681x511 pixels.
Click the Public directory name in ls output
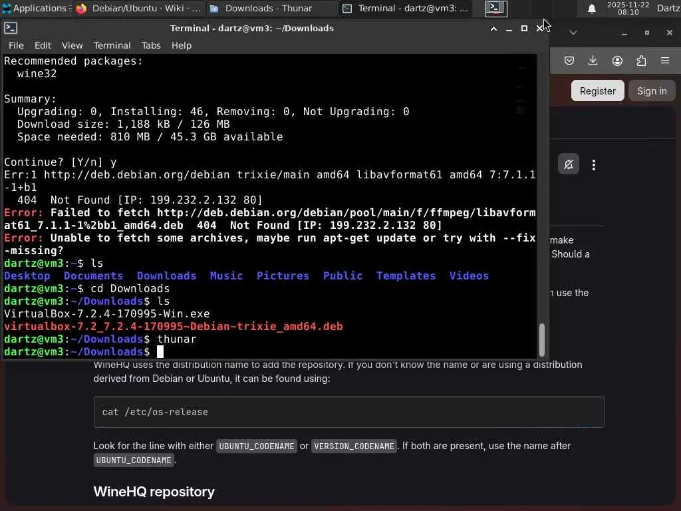pyautogui.click(x=342, y=276)
